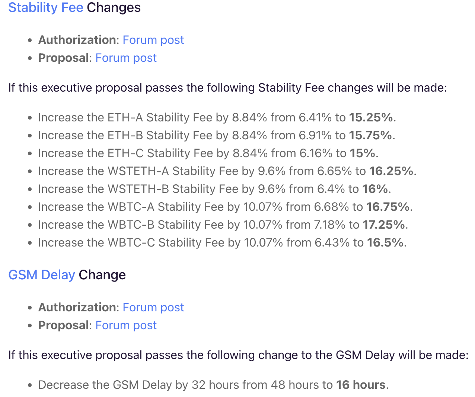Open Stability Fee Proposal Forum post link
The width and height of the screenshot is (475, 397).
[x=126, y=58]
